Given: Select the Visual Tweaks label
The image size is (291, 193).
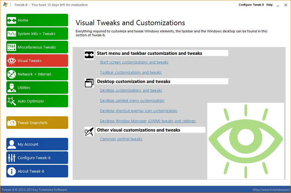Looking at the screenshot, I should pyautogui.click(x=30, y=61).
